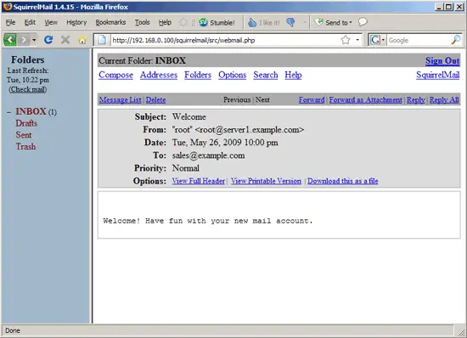Screen dimensions: 467x338
Task: Click inside the URL address field
Action: click(225, 40)
